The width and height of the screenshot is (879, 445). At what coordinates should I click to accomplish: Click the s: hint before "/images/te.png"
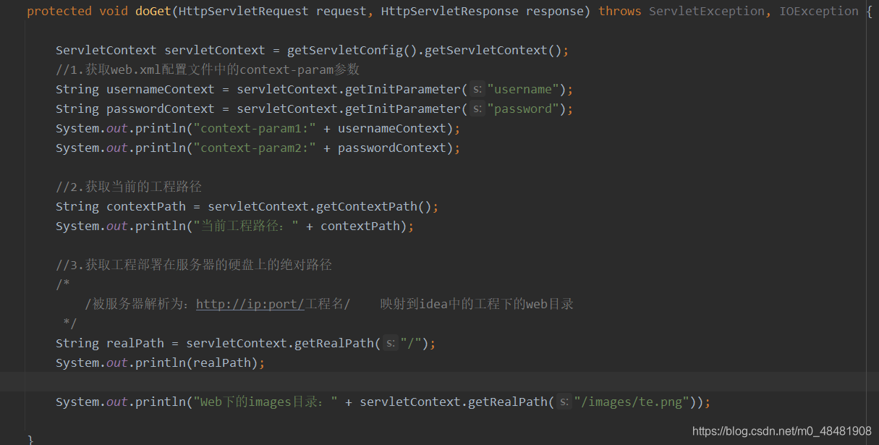click(564, 402)
